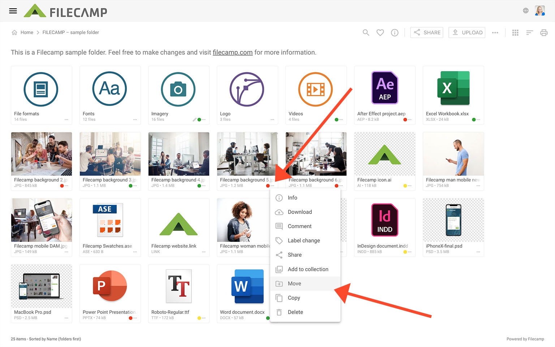Screen dimensions: 555x347
Task: Click the print icon
Action: 544,33
